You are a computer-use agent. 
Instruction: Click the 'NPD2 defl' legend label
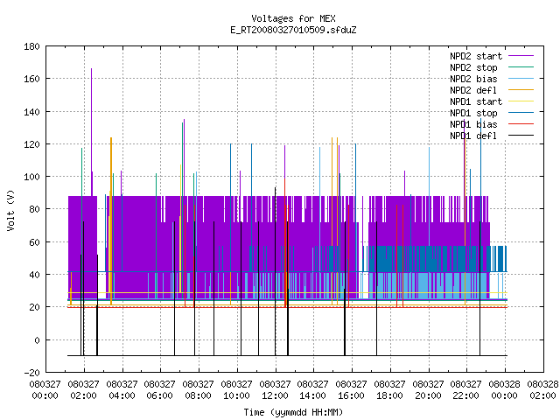(473, 90)
